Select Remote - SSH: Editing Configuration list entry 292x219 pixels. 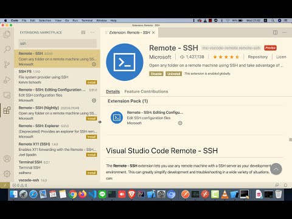57,95
